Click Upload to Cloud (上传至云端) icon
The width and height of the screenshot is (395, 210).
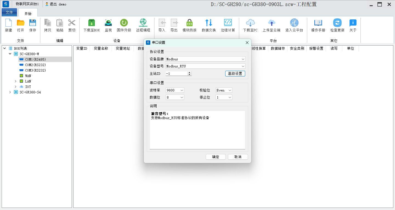pos(271,23)
